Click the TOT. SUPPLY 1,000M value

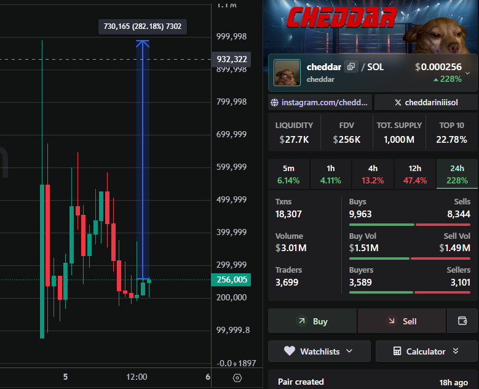tap(399, 140)
